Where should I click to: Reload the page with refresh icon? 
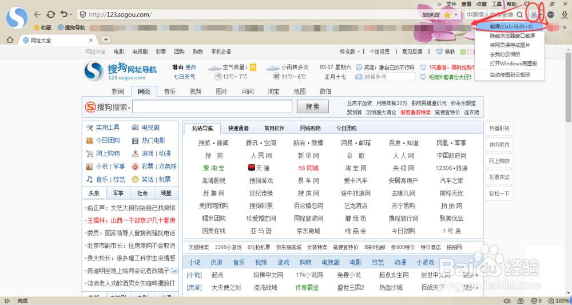(50, 15)
